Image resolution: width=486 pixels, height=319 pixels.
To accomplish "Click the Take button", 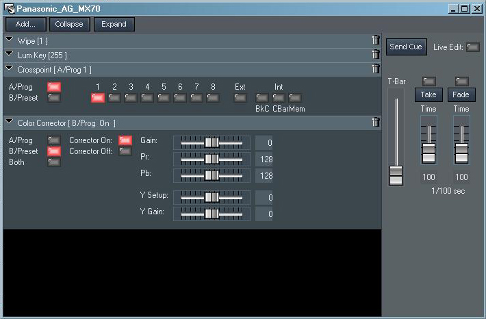I will tap(429, 94).
